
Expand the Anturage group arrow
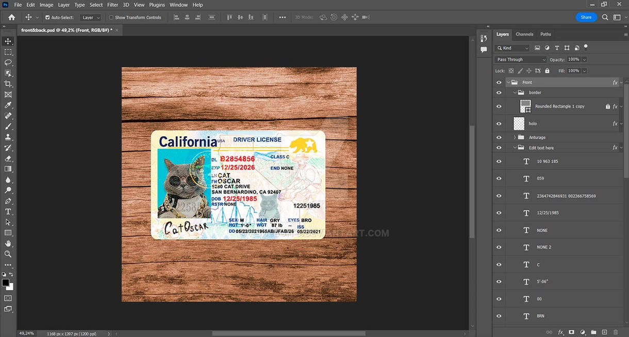click(515, 137)
